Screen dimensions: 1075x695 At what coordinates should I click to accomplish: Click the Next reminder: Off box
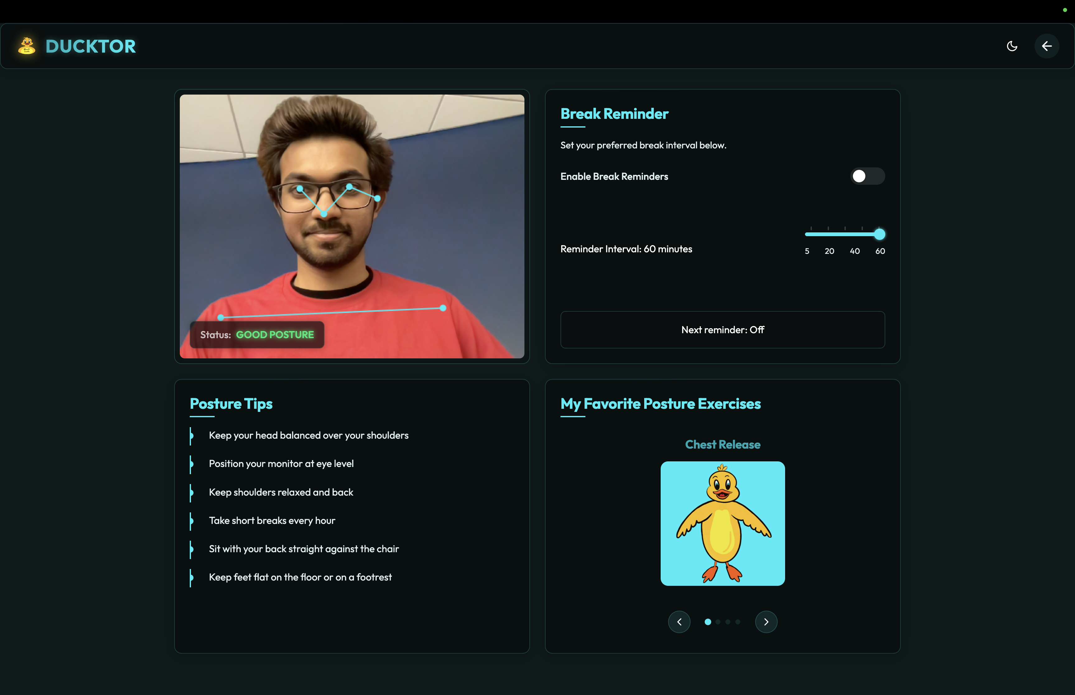click(x=722, y=330)
